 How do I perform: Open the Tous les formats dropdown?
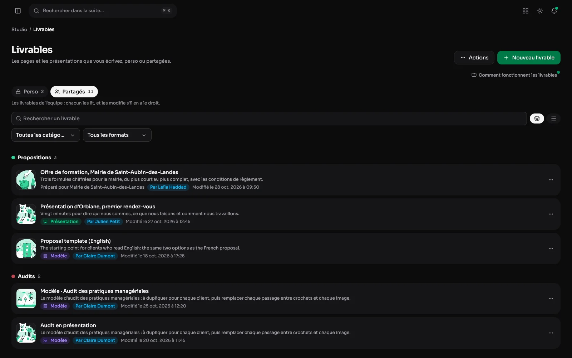coord(117,135)
